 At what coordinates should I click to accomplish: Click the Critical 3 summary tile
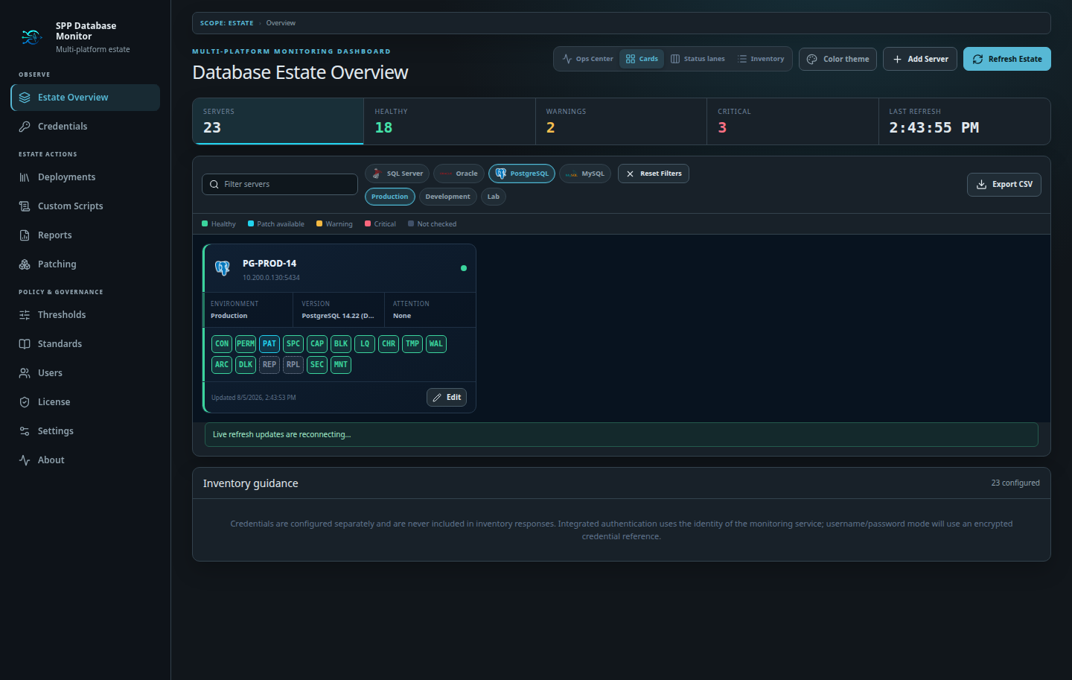793,121
